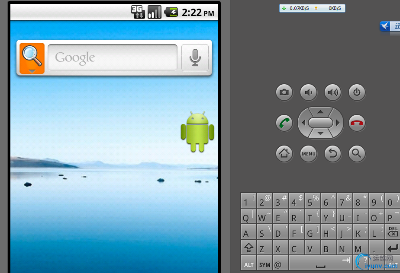Click the emulator Search hardware button
Screen dimensions: 400x273
(357, 154)
